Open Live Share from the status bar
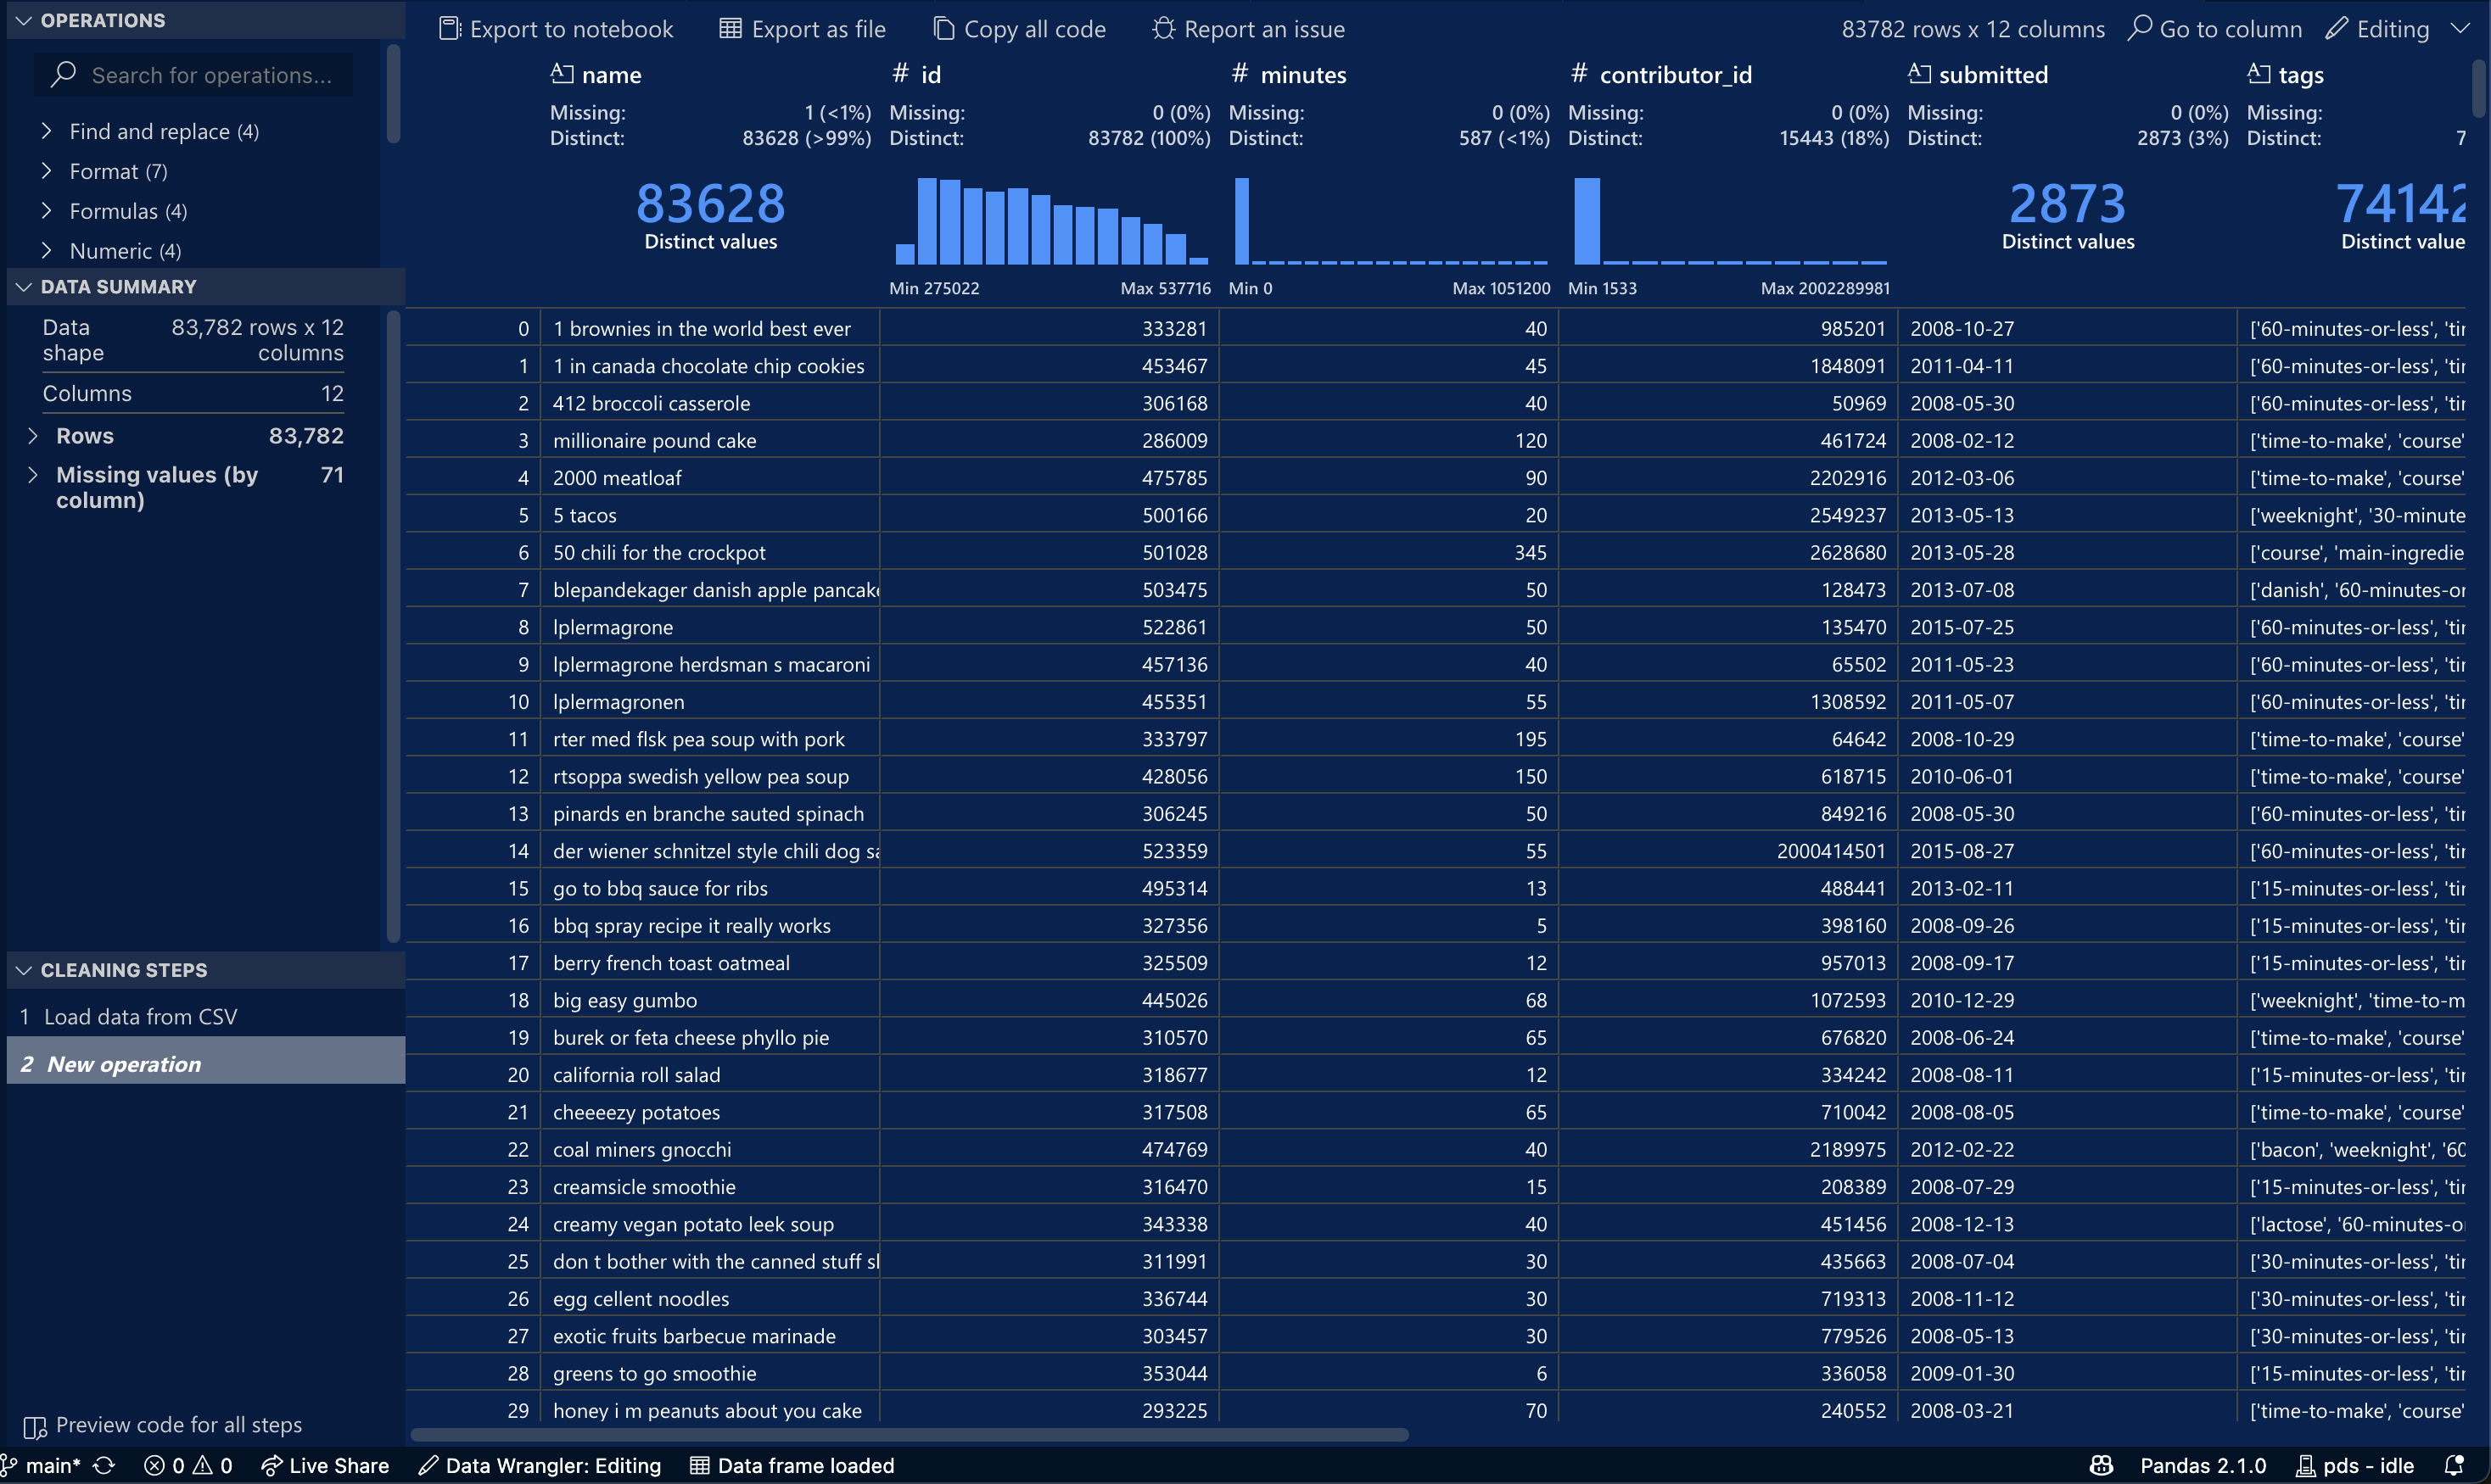This screenshot has height=1484, width=2491. [325, 1466]
